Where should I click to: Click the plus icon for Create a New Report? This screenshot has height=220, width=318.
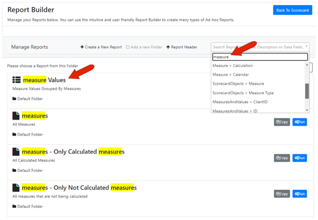coord(82,47)
